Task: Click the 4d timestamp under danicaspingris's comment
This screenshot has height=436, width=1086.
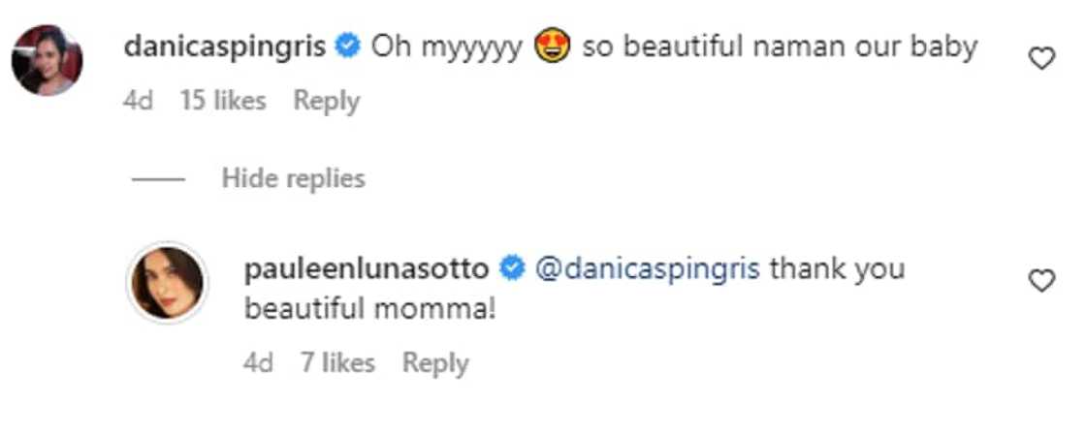Action: [x=139, y=101]
